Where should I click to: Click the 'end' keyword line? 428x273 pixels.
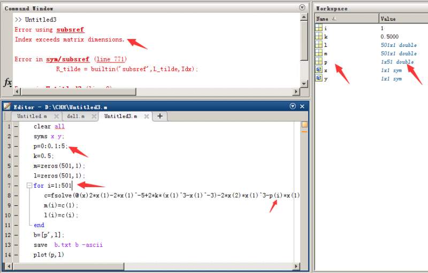[x=39, y=225]
